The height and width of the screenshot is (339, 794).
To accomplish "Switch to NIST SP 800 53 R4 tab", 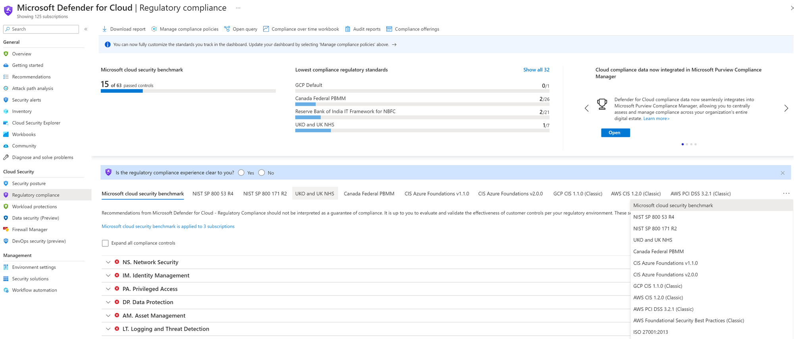I will click(x=213, y=194).
